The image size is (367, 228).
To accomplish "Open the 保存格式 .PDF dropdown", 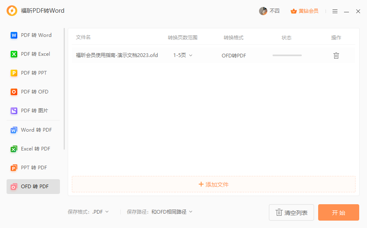I will pos(101,212).
